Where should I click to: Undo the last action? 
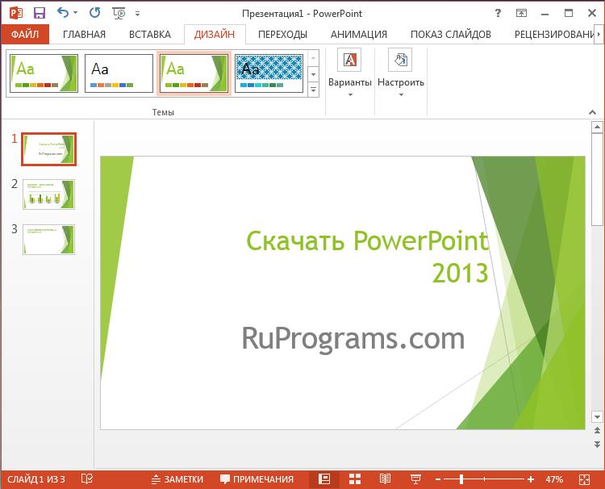click(x=62, y=13)
